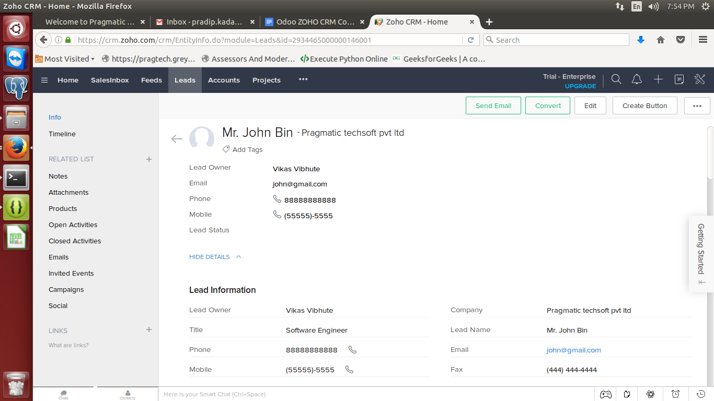Image resolution: width=714 pixels, height=401 pixels.
Task: Open the CRM search magnifier icon
Action: tap(616, 79)
